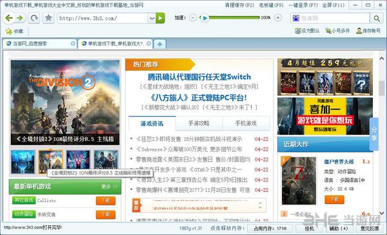Open news 零售商爆料《赛博朋克2077》
387x235 pixels.
click(193, 190)
